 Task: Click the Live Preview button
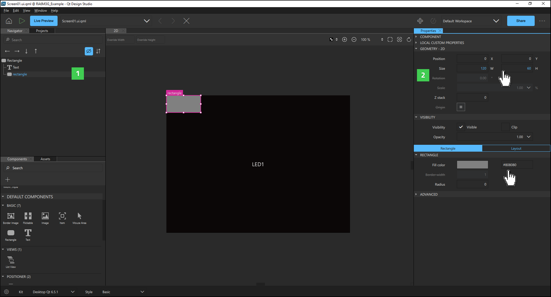coord(44,21)
